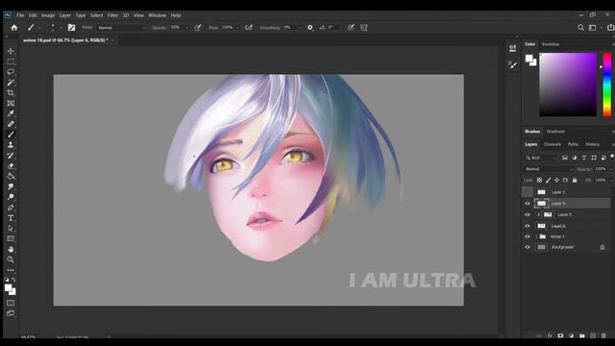Open the Image menu
This screenshot has width=615, height=346.
tap(48, 15)
